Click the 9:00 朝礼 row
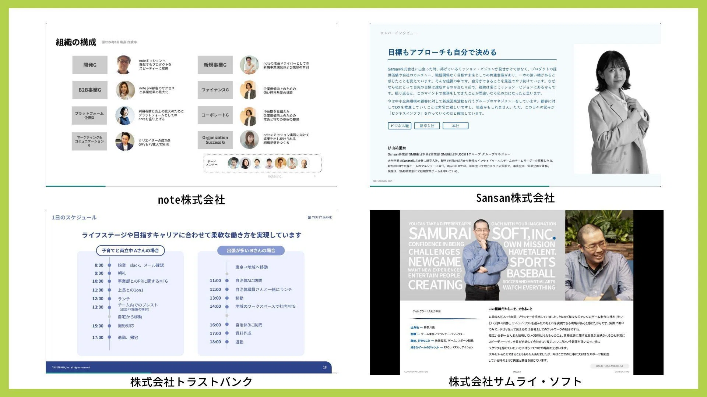The height and width of the screenshot is (397, 707). pos(110,273)
